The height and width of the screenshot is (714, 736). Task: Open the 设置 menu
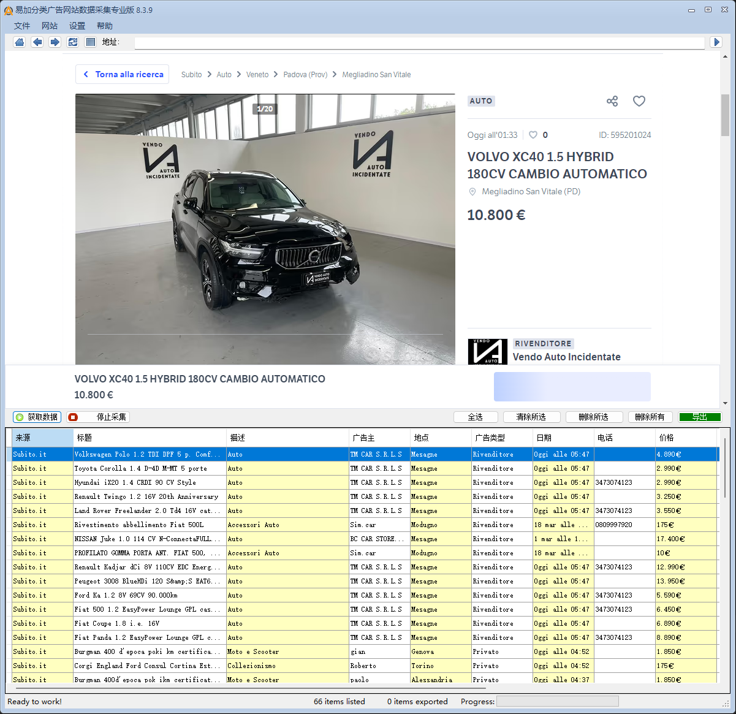coord(77,26)
